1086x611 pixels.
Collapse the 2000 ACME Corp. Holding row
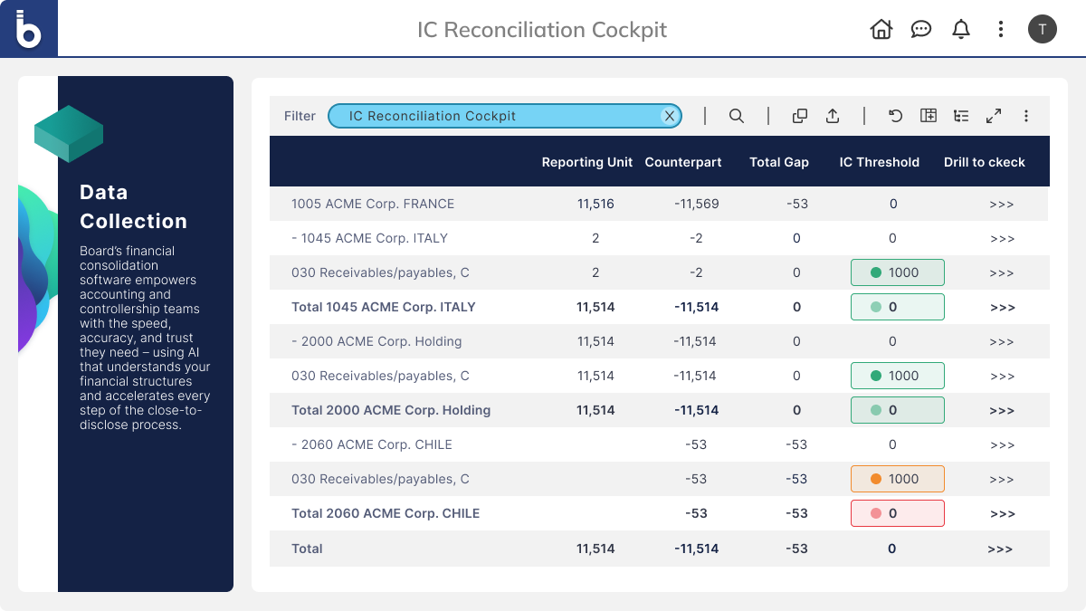click(295, 341)
